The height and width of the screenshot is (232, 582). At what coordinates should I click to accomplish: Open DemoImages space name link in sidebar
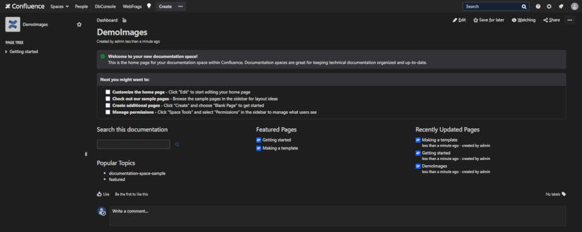click(x=35, y=25)
